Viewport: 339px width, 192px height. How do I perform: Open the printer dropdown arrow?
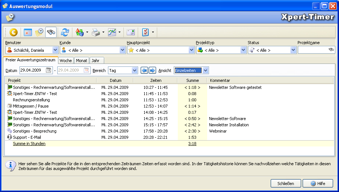(x=103, y=32)
